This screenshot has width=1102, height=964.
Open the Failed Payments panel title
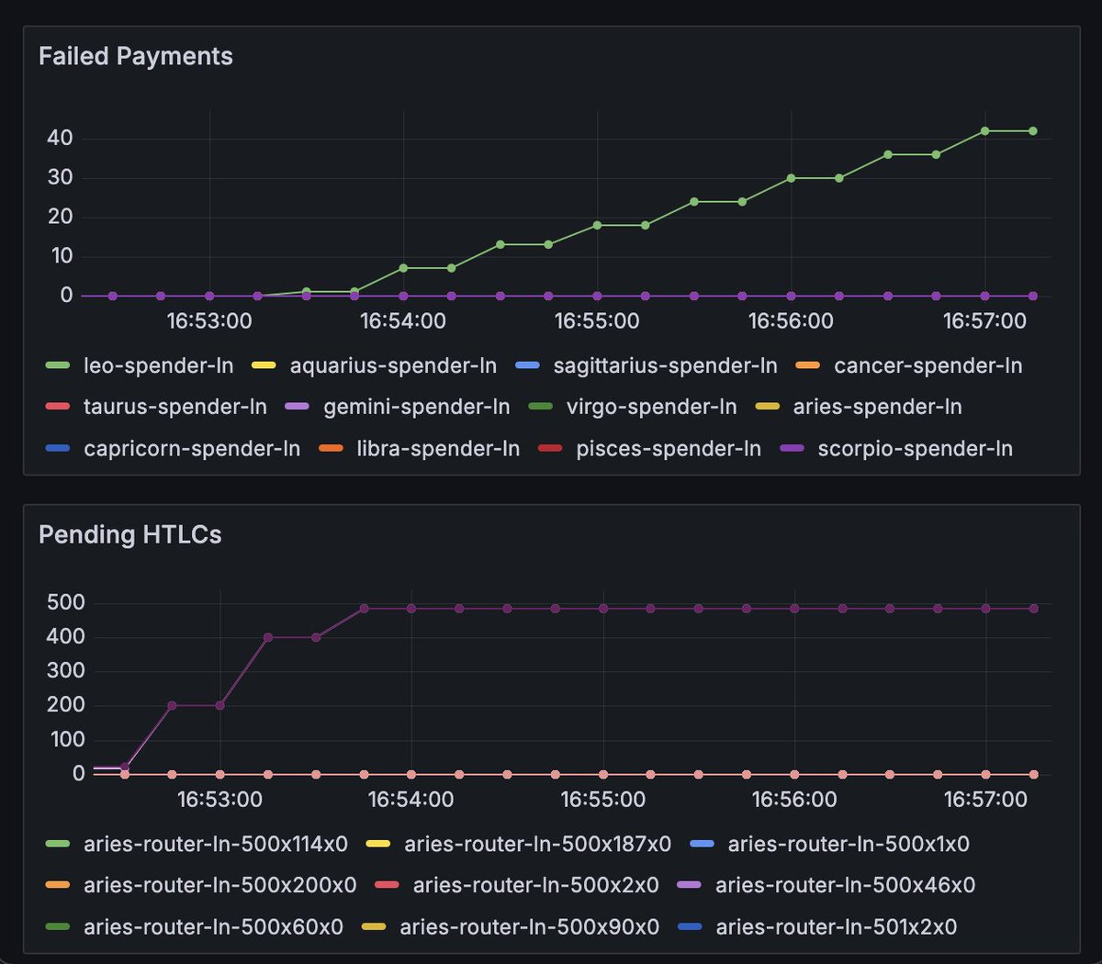136,56
